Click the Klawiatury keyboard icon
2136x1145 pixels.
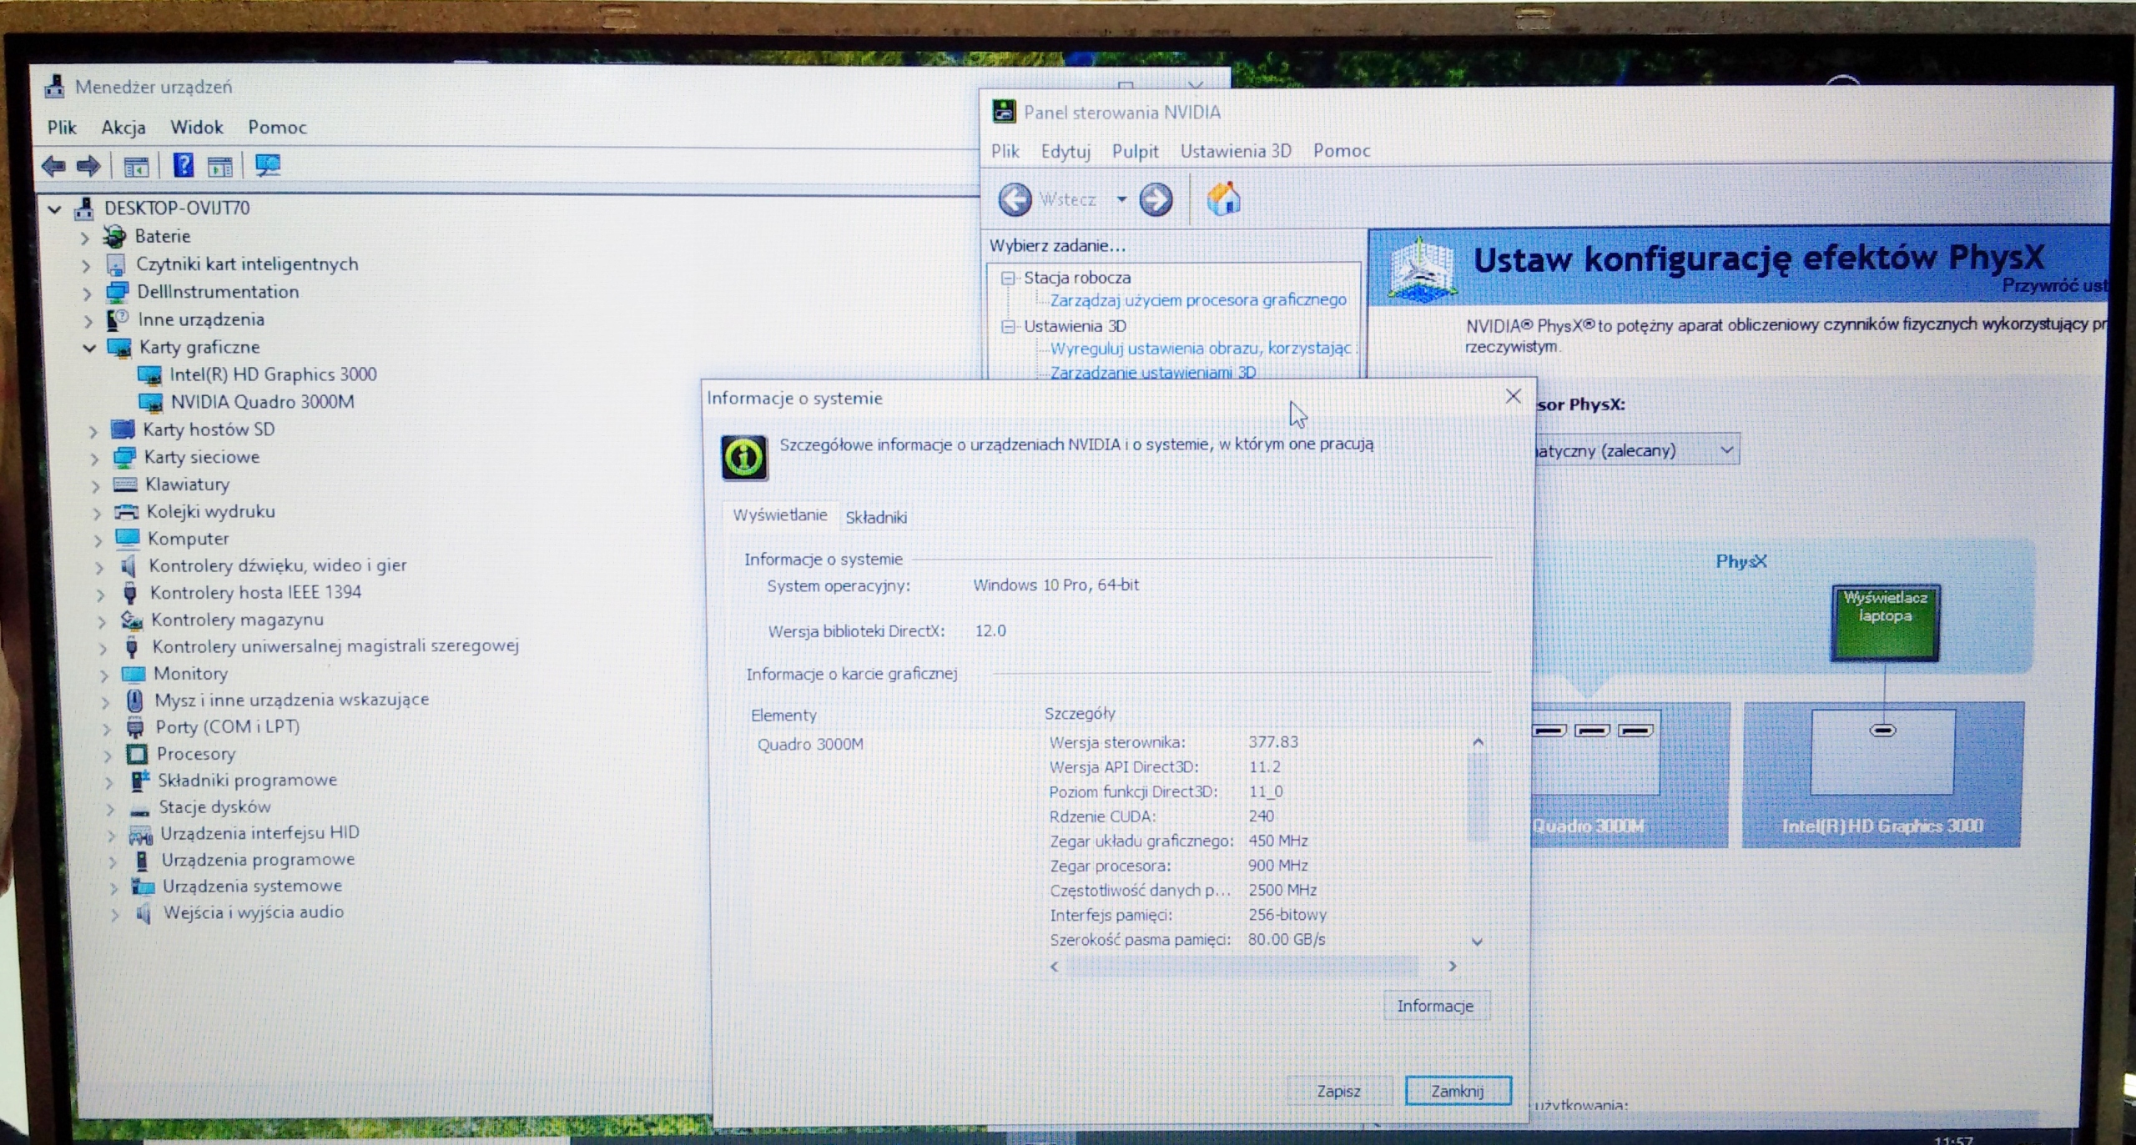125,485
